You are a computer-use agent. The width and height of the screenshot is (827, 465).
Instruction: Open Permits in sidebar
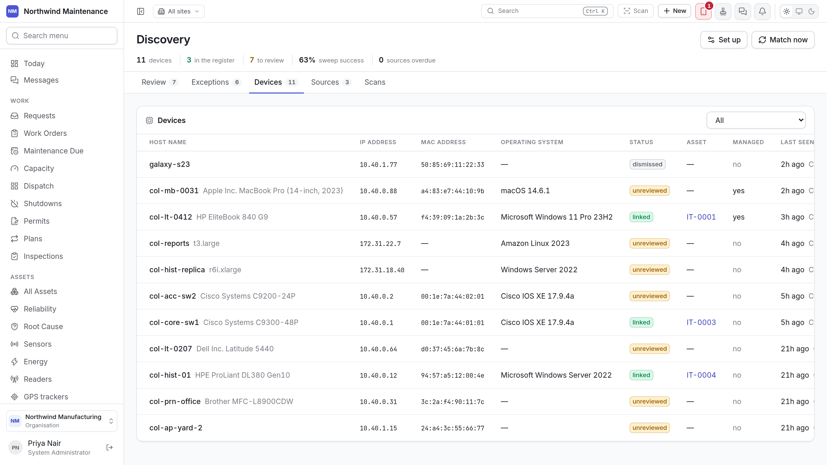click(x=62, y=221)
